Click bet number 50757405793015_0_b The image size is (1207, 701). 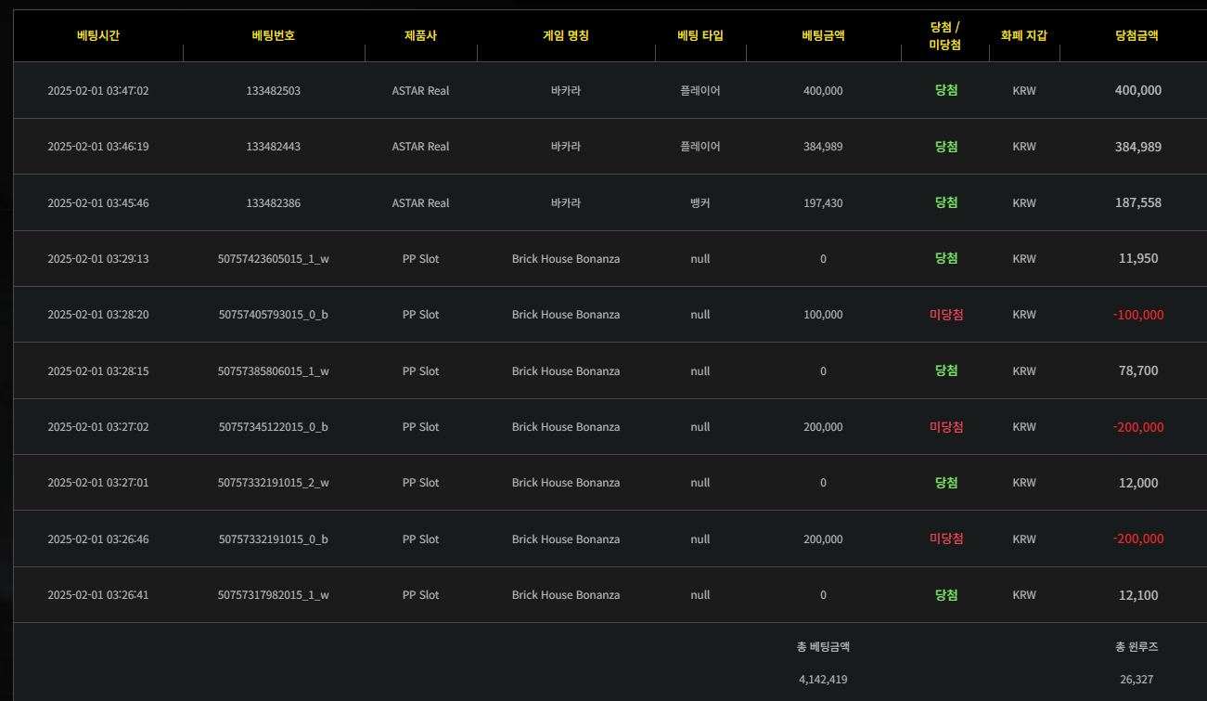coord(274,315)
